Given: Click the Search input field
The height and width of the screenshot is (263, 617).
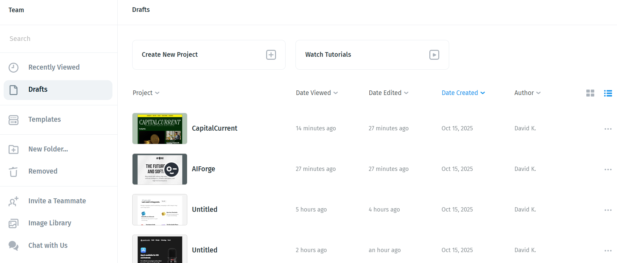Looking at the screenshot, I should tap(59, 39).
